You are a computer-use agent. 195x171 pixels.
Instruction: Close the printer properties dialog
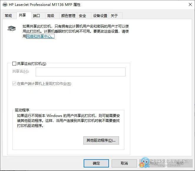190,5
